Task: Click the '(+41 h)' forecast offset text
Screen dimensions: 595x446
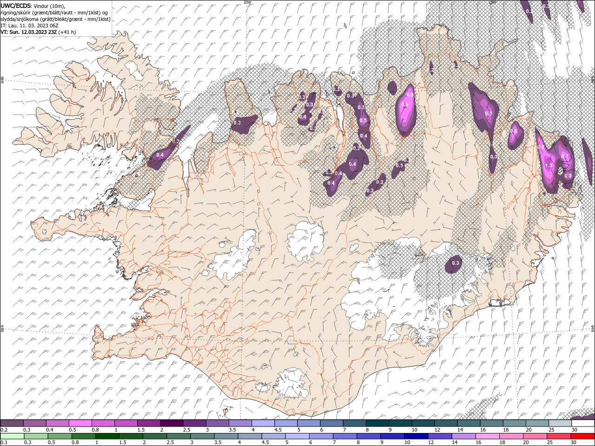Action: point(67,32)
